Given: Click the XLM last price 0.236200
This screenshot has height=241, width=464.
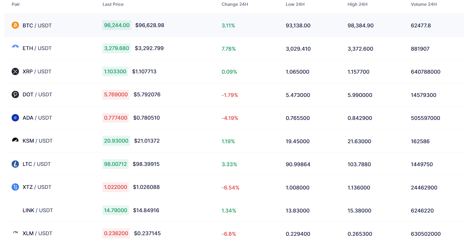Looking at the screenshot, I should [116, 233].
